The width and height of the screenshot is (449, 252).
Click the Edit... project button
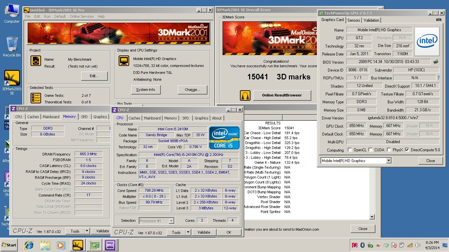coord(94,76)
